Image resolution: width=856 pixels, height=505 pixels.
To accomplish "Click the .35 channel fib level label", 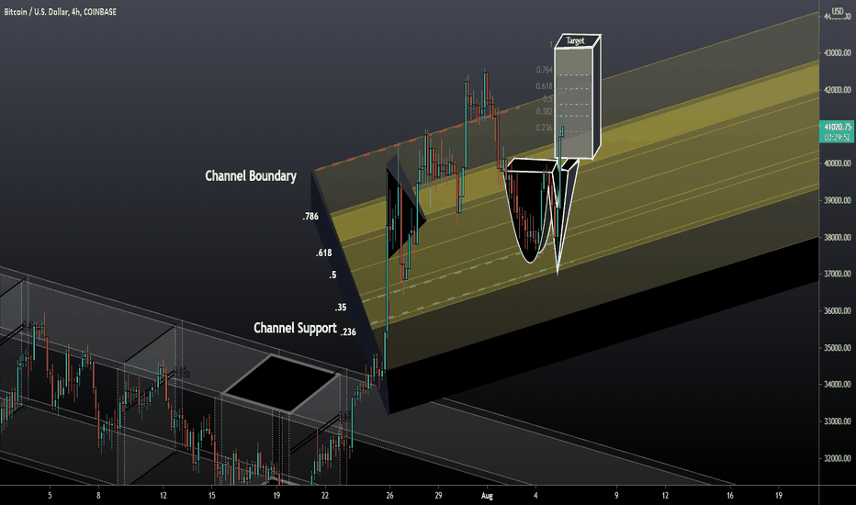I will pos(341,308).
